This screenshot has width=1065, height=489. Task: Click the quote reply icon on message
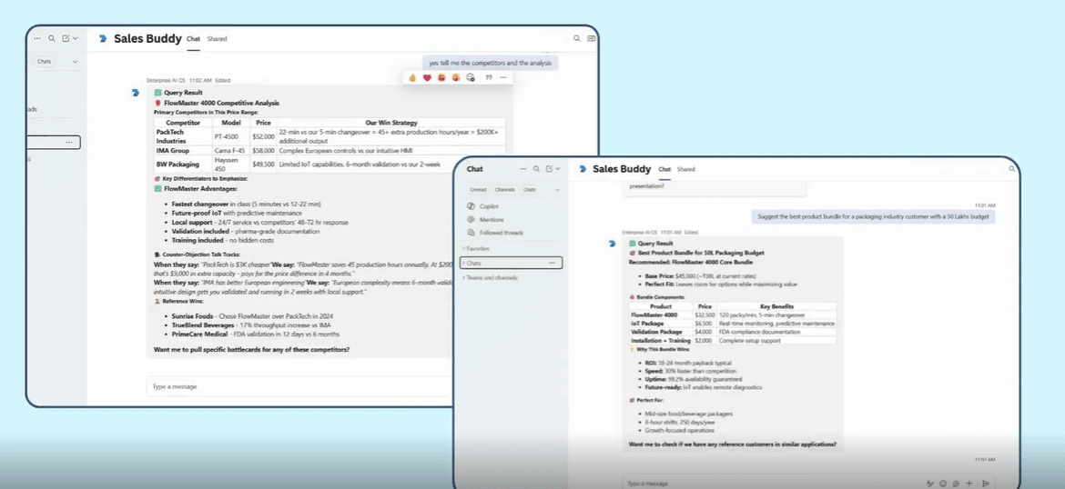coord(489,77)
